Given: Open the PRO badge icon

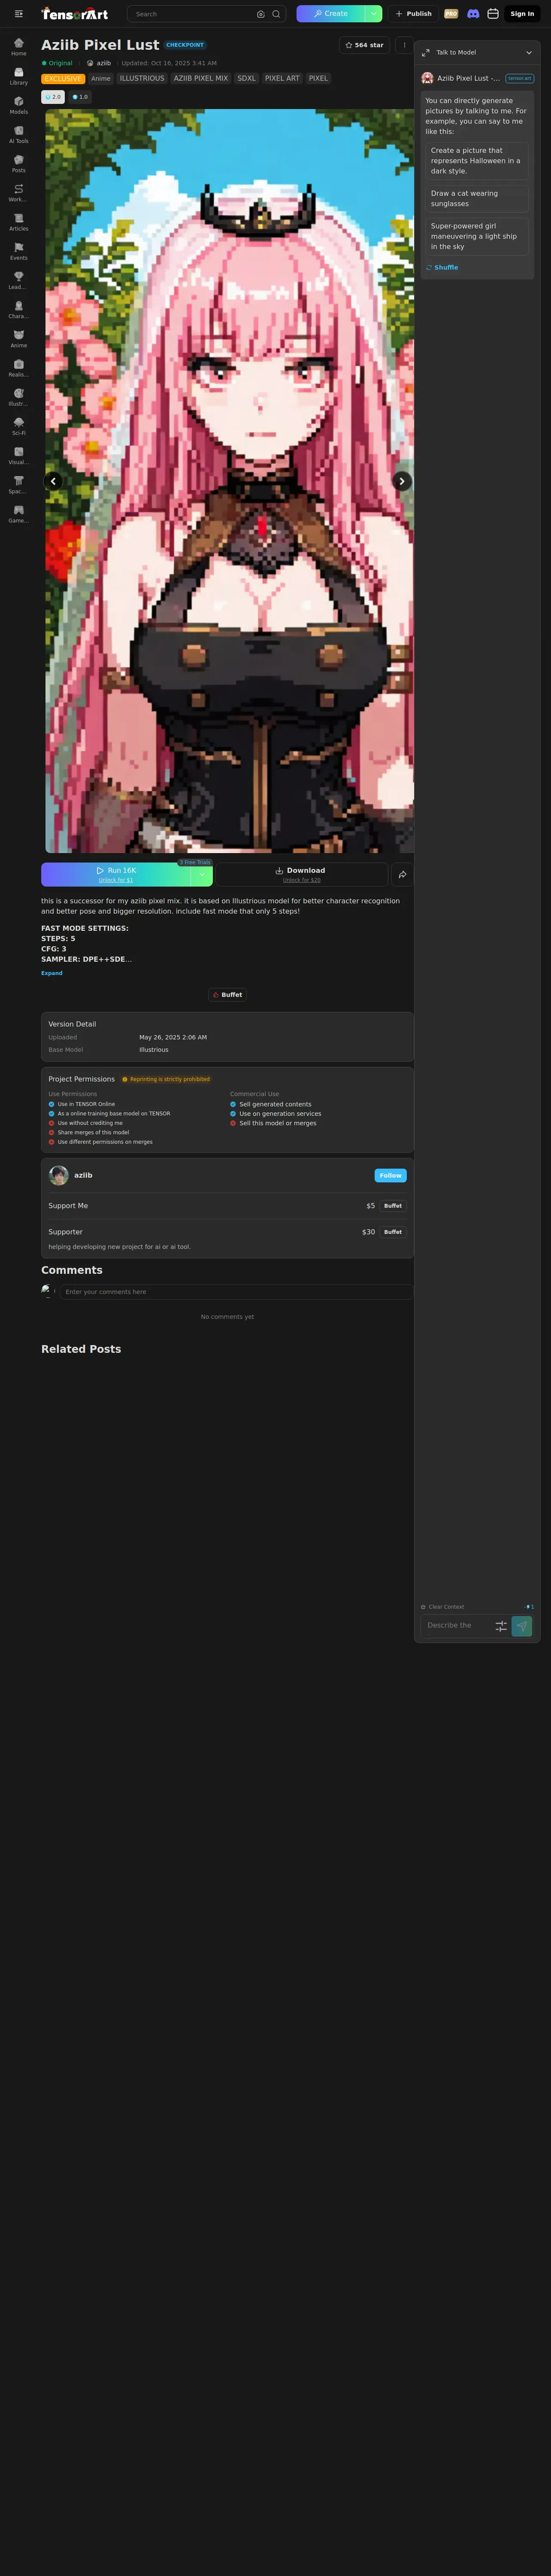Looking at the screenshot, I should pos(451,14).
